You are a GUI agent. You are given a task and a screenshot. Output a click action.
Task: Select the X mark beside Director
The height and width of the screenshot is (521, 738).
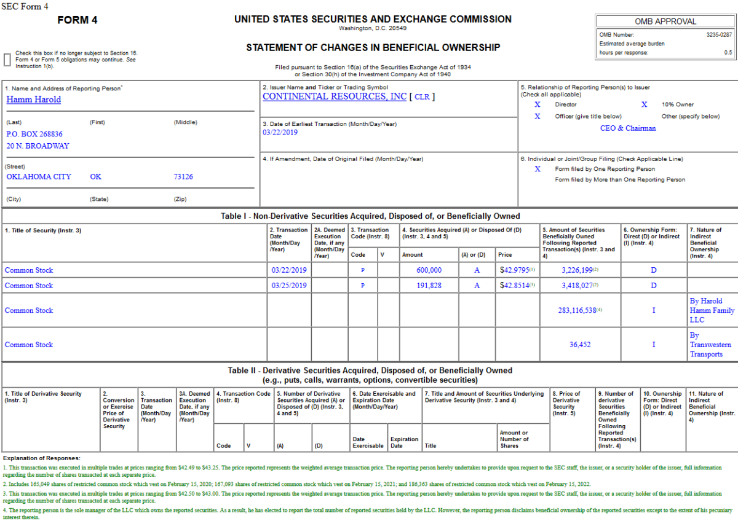tap(538, 104)
